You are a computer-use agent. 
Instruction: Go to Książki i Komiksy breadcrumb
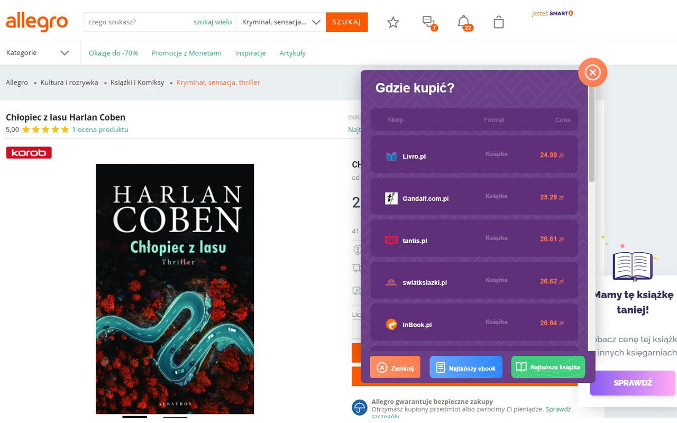138,82
